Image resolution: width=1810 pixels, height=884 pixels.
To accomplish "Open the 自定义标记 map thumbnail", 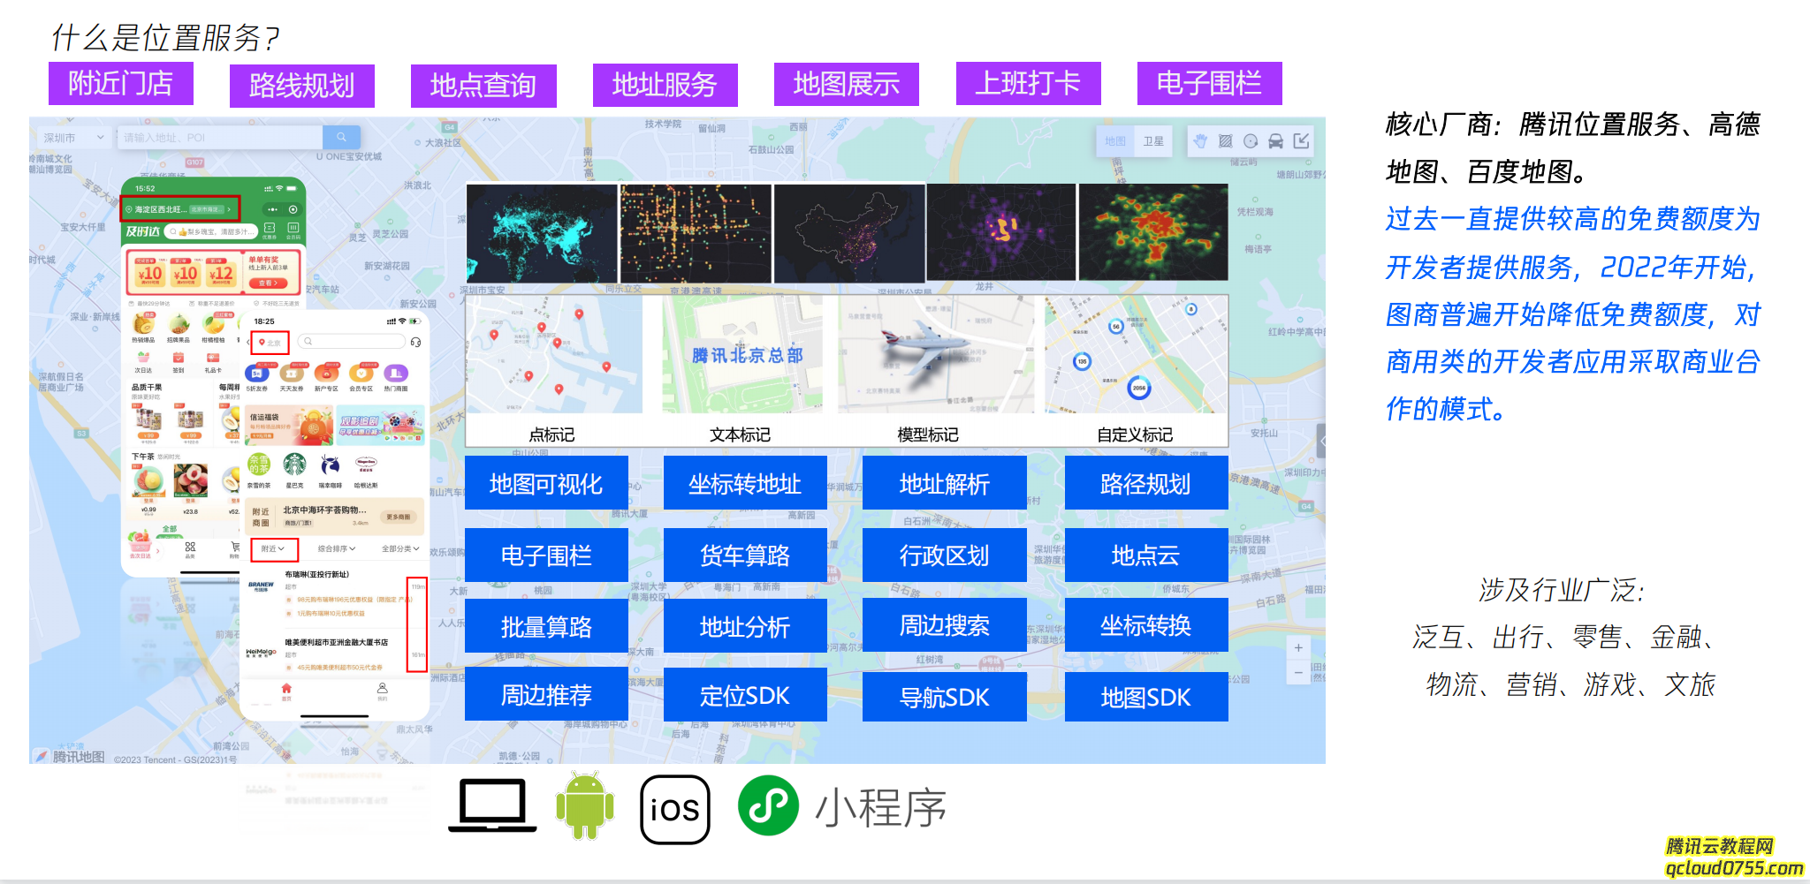I will tap(1137, 354).
